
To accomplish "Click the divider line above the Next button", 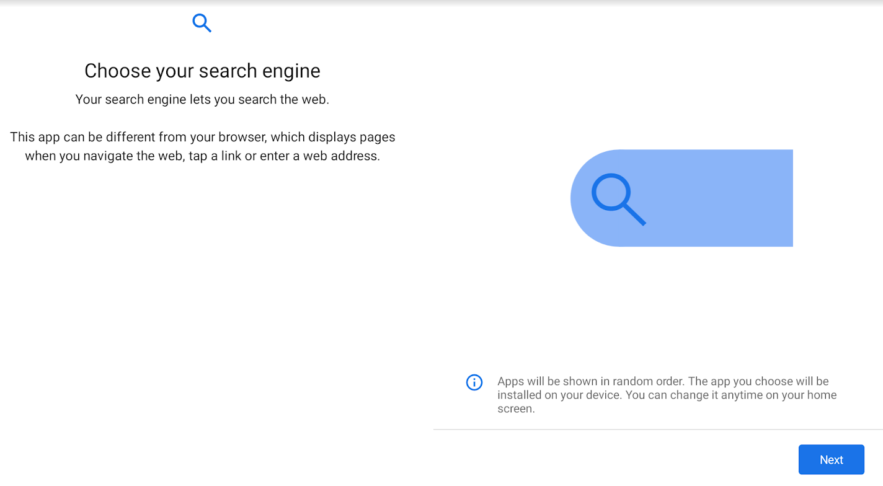I will 657,429.
